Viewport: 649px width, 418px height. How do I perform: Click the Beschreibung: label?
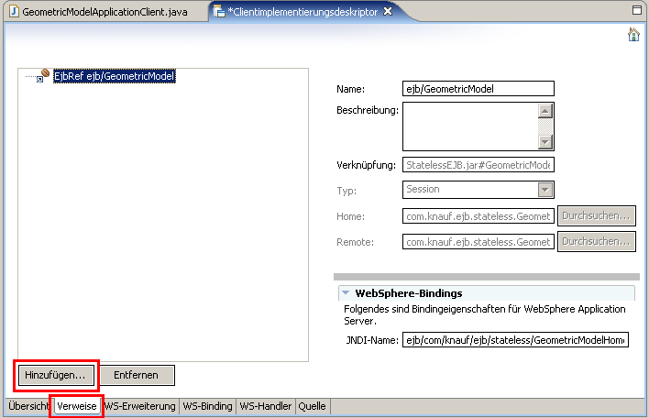(368, 111)
